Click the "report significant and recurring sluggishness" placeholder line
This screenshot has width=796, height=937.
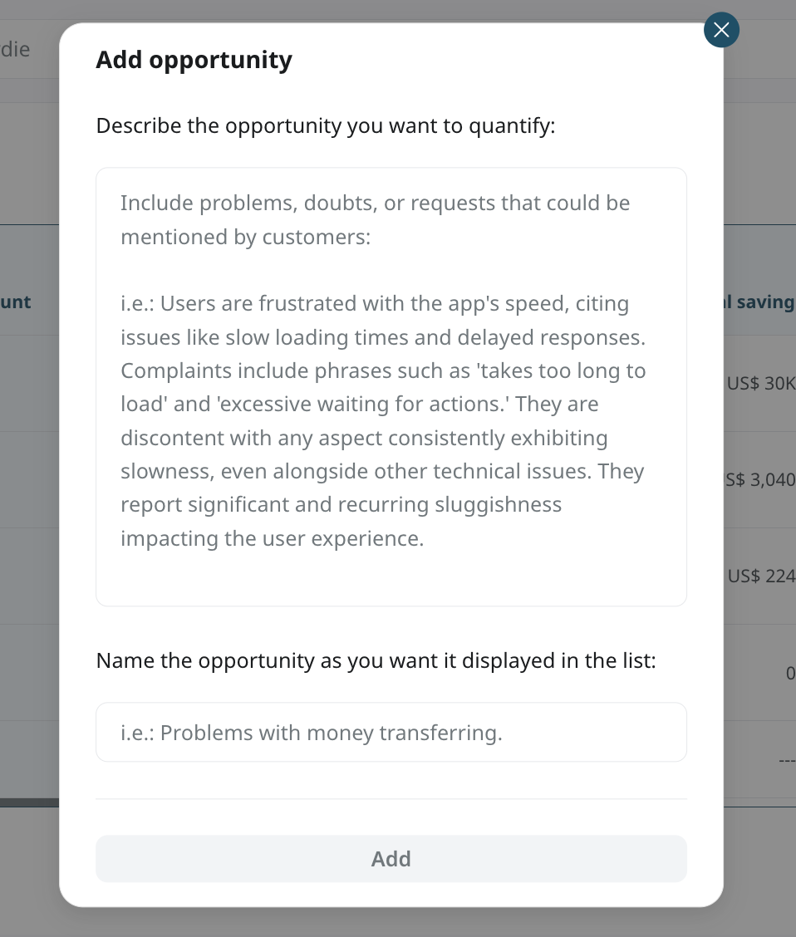pos(341,505)
